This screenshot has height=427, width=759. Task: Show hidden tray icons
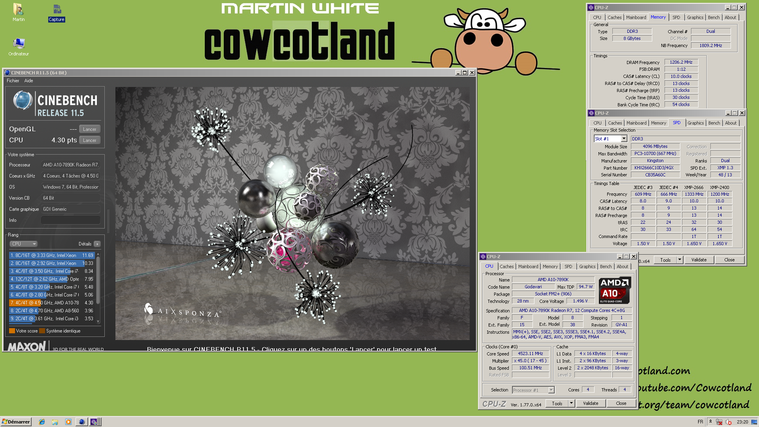tap(710, 421)
